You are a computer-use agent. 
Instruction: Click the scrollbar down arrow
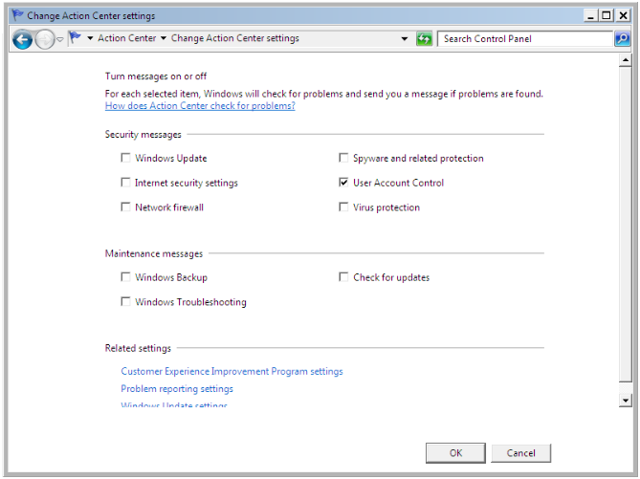coord(626,400)
